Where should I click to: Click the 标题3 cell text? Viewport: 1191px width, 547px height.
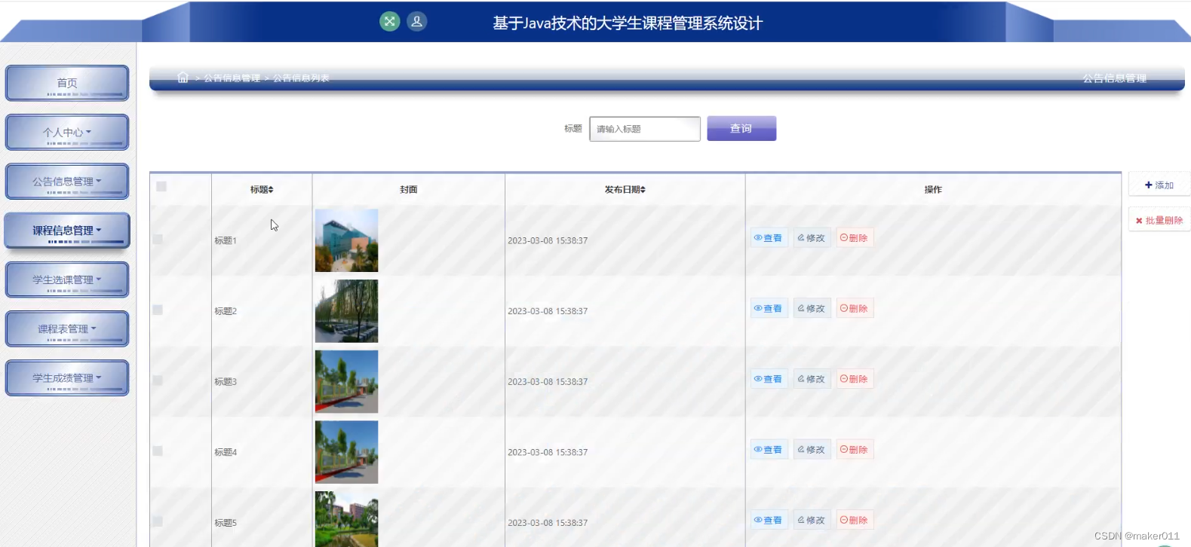coord(226,382)
